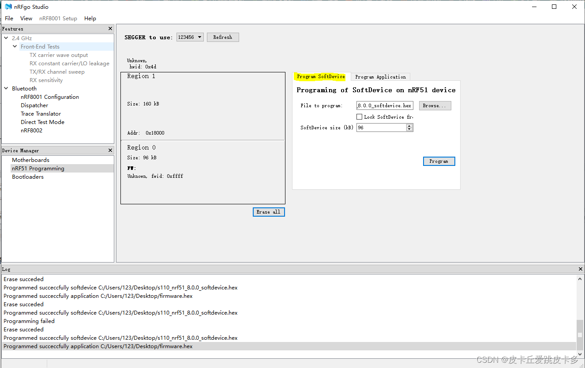Screen dimensions: 585x368
Task: Select TX/RX channel sweep item
Action: pyautogui.click(x=57, y=72)
